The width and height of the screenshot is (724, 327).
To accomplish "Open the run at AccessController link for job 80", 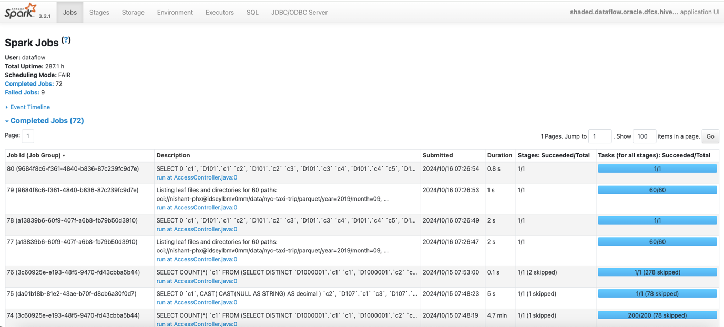I will pos(197,177).
